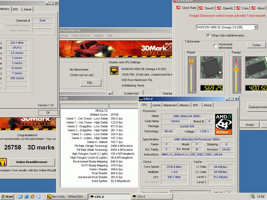Open the Register menu in 3DMark2001 SE
Screen dimensions: 267x200
coord(98,35)
